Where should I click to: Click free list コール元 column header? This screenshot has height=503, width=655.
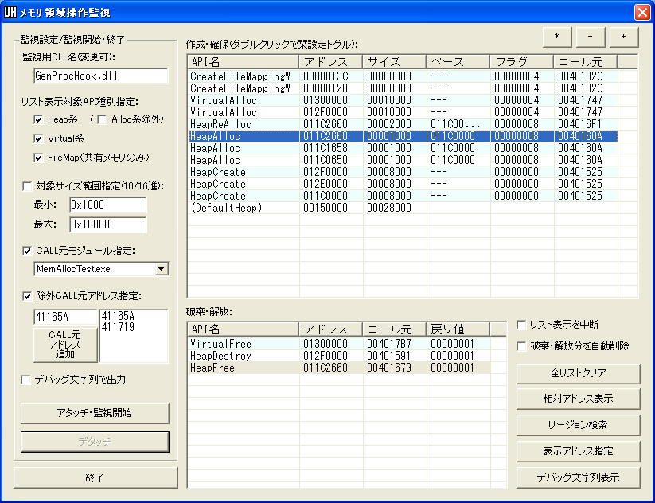394,329
